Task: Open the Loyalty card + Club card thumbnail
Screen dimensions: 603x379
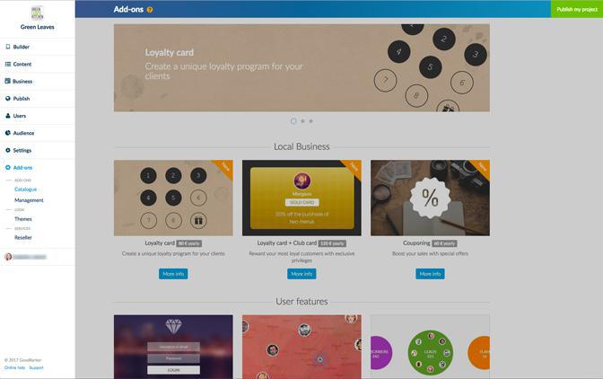Action: pos(301,198)
